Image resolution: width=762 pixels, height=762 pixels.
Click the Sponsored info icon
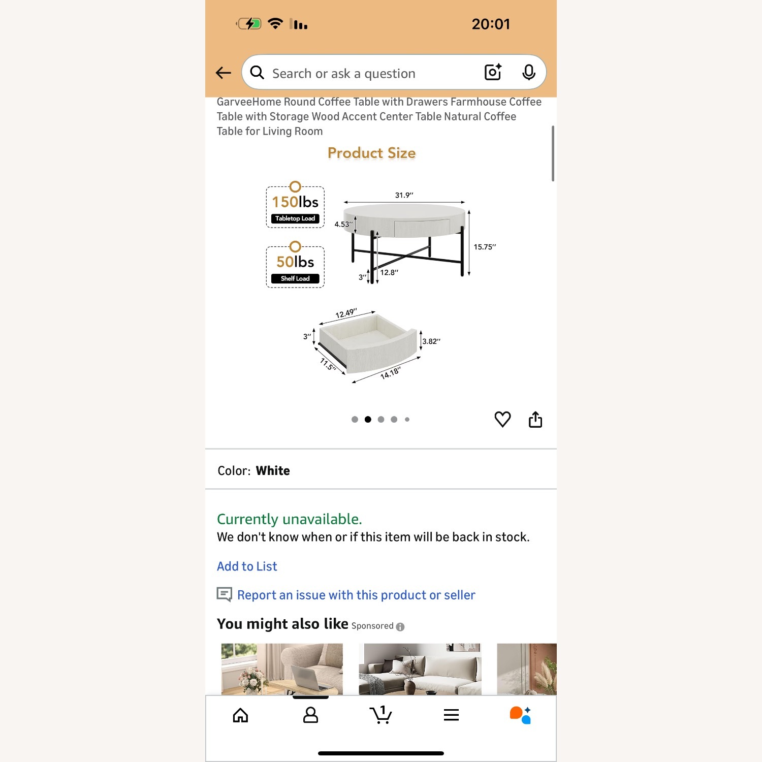pos(400,627)
